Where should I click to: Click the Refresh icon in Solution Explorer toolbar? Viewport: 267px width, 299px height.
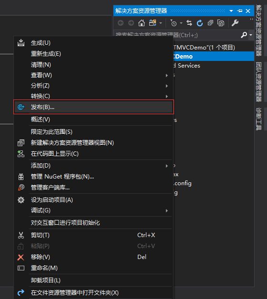point(200,23)
